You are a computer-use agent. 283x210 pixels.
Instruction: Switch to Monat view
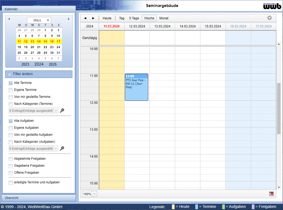pyautogui.click(x=164, y=18)
